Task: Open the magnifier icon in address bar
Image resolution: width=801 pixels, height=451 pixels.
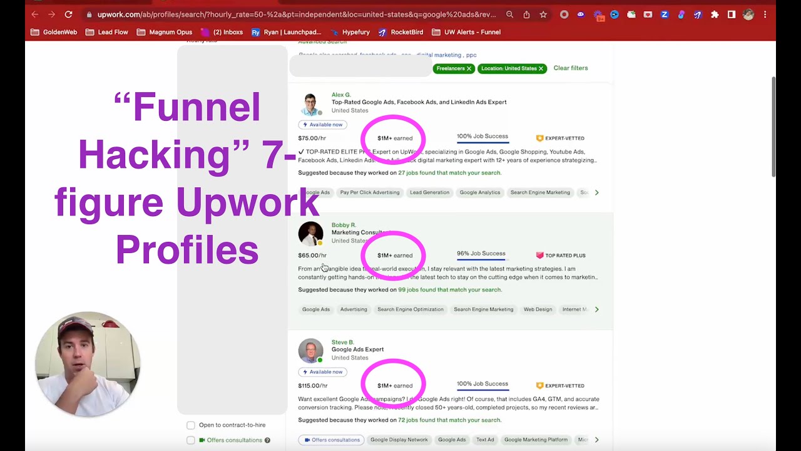Action: coord(509,14)
